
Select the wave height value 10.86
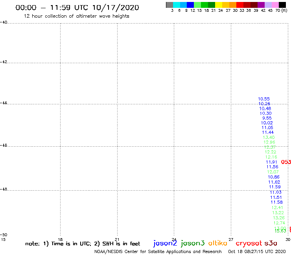point(274,177)
